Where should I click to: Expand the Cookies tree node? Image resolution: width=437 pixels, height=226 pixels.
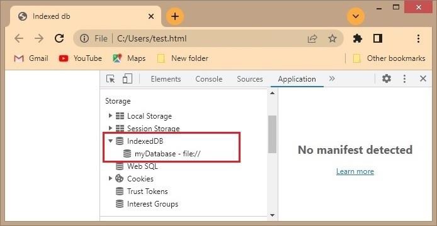110,178
